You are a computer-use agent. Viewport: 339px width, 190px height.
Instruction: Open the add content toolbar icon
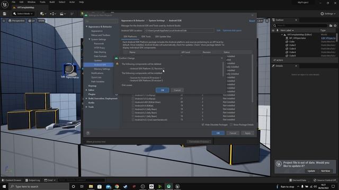[x=43, y=14]
